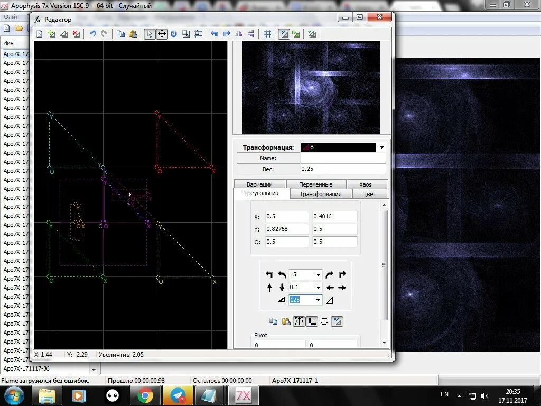Click the Pivot first value field
541x406 pixels.
click(x=279, y=345)
